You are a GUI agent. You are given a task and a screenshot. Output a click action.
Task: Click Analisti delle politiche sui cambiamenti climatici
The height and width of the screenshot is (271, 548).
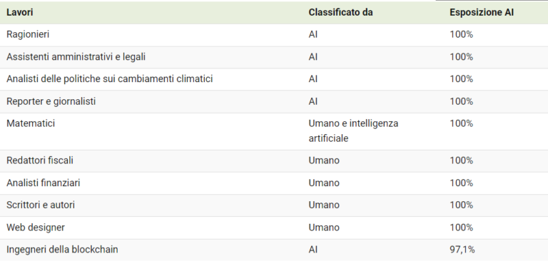[x=109, y=79]
